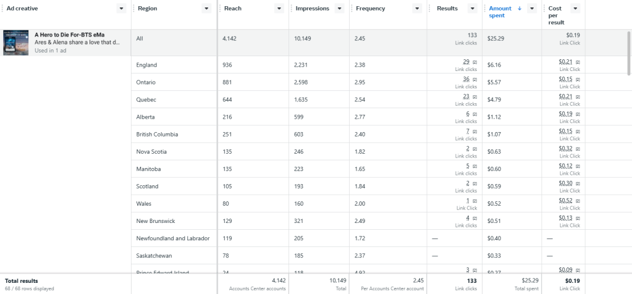Click the icon next to New Brunswick's 4 results
Viewport: 632px width, 294px height.
click(x=475, y=218)
